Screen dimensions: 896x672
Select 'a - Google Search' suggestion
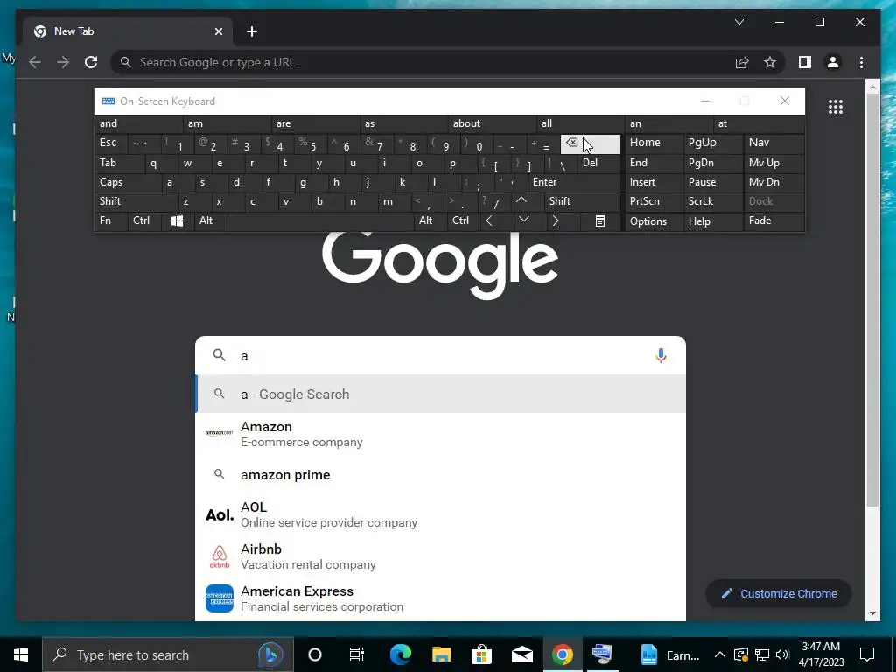pos(440,395)
